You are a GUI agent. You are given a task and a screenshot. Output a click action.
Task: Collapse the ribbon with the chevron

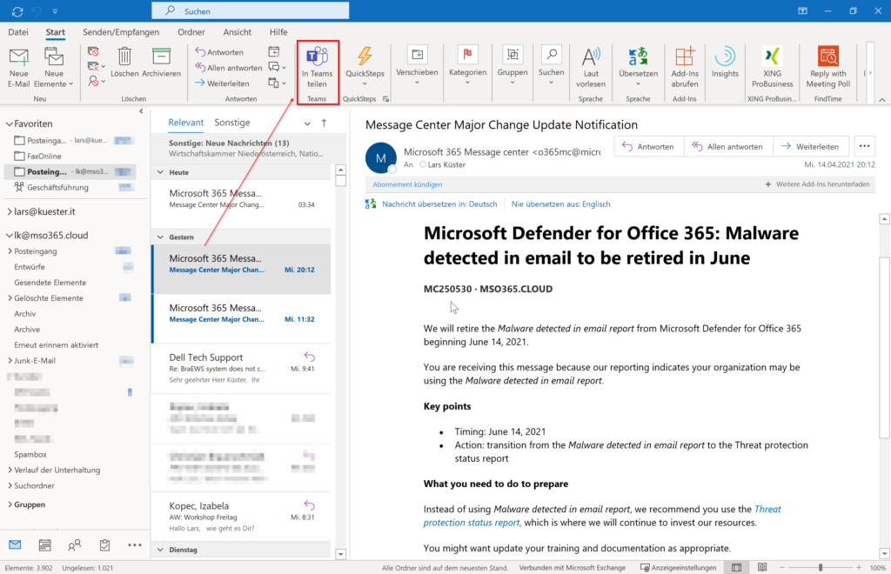click(x=882, y=100)
